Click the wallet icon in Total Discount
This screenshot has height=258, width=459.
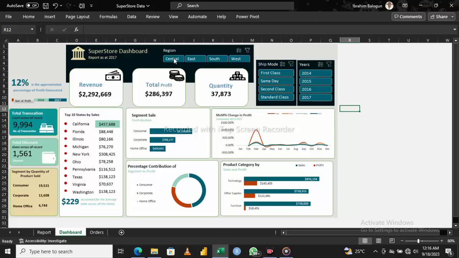[48, 157]
